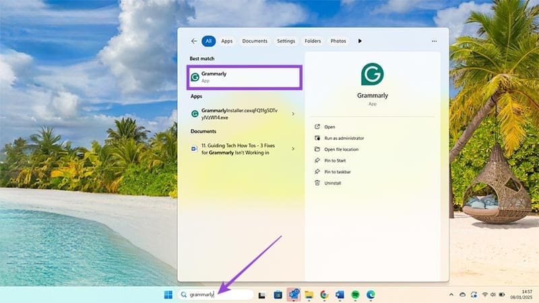Image resolution: width=539 pixels, height=303 pixels.
Task: Open Google Chrome from the taskbar
Action: (x=324, y=294)
